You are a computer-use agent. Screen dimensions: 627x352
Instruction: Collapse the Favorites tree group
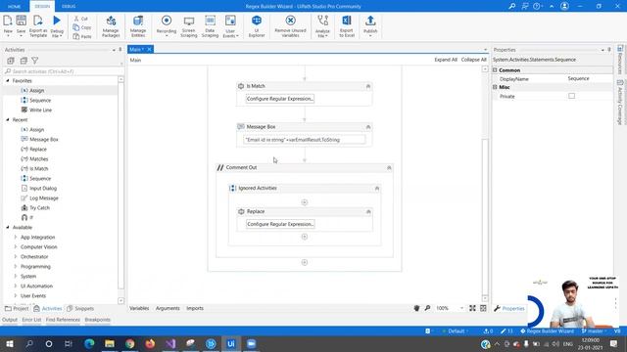(8, 80)
